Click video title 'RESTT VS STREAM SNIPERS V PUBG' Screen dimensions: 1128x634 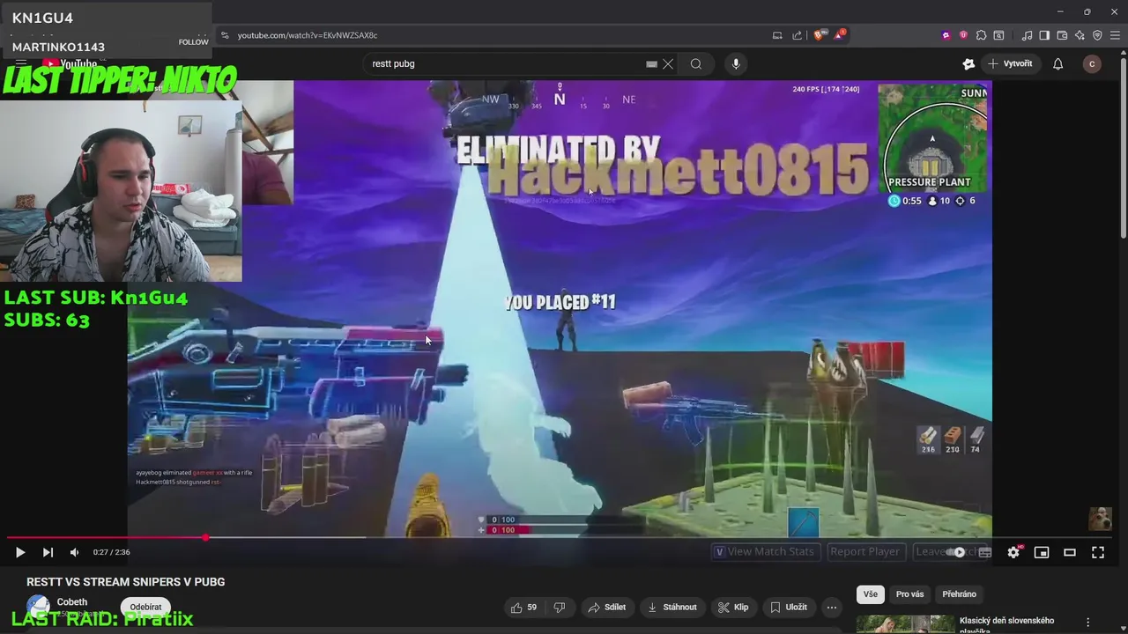coord(125,582)
